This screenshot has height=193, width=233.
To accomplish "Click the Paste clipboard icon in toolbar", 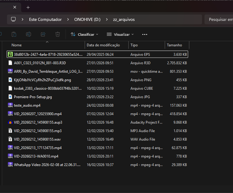I will click(x=14, y=34).
